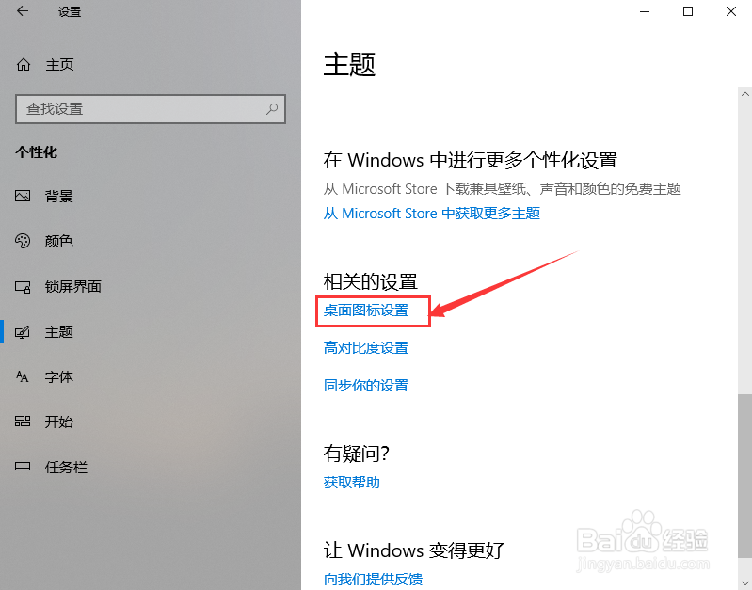The width and height of the screenshot is (752, 590).
Task: Open the 背景 sidebar entry
Action: tap(151, 196)
